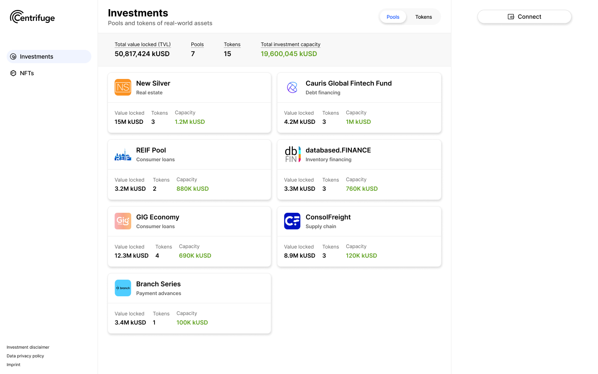Click REIF Pool's 880K kUSD capacity
Viewport: 598px width, 374px height.
click(193, 189)
